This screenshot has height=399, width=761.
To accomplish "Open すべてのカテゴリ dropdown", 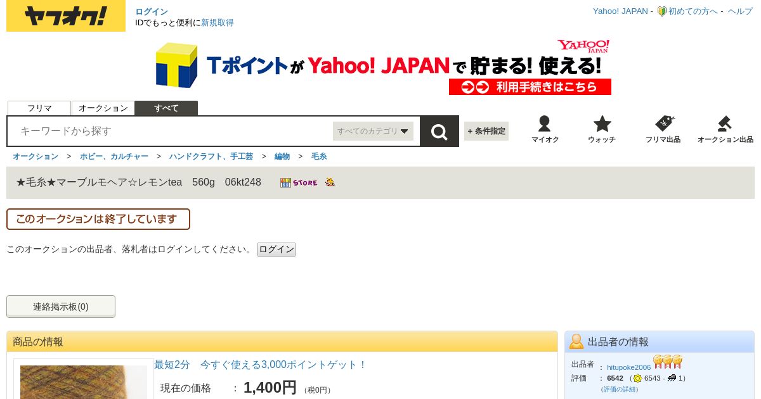I will point(373,131).
